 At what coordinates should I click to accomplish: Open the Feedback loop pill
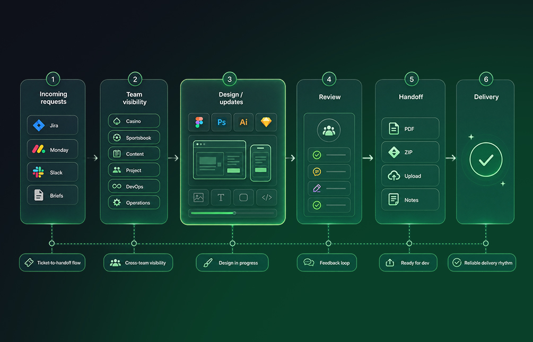(327, 262)
